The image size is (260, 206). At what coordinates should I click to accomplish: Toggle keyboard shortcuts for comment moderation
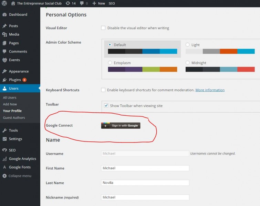pyautogui.click(x=103, y=90)
